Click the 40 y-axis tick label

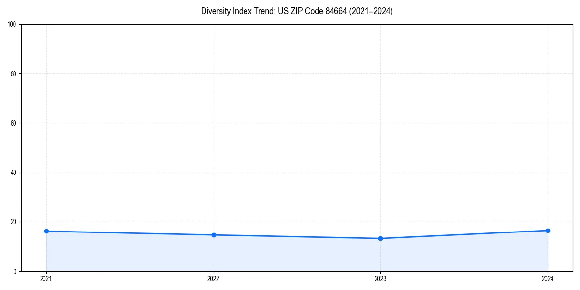(13, 172)
